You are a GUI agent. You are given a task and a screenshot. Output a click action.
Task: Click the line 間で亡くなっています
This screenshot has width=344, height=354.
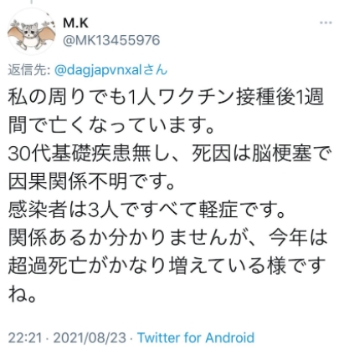111,124
